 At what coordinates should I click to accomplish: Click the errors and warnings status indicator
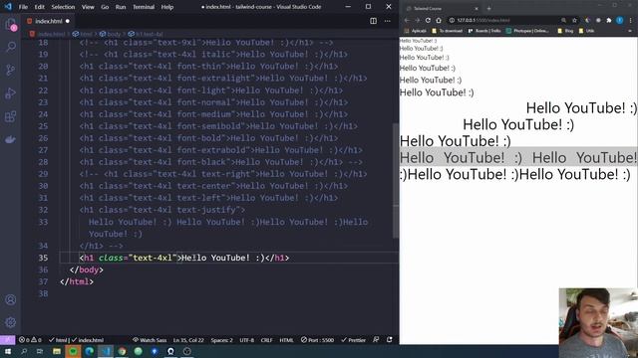pyautogui.click(x=30, y=340)
